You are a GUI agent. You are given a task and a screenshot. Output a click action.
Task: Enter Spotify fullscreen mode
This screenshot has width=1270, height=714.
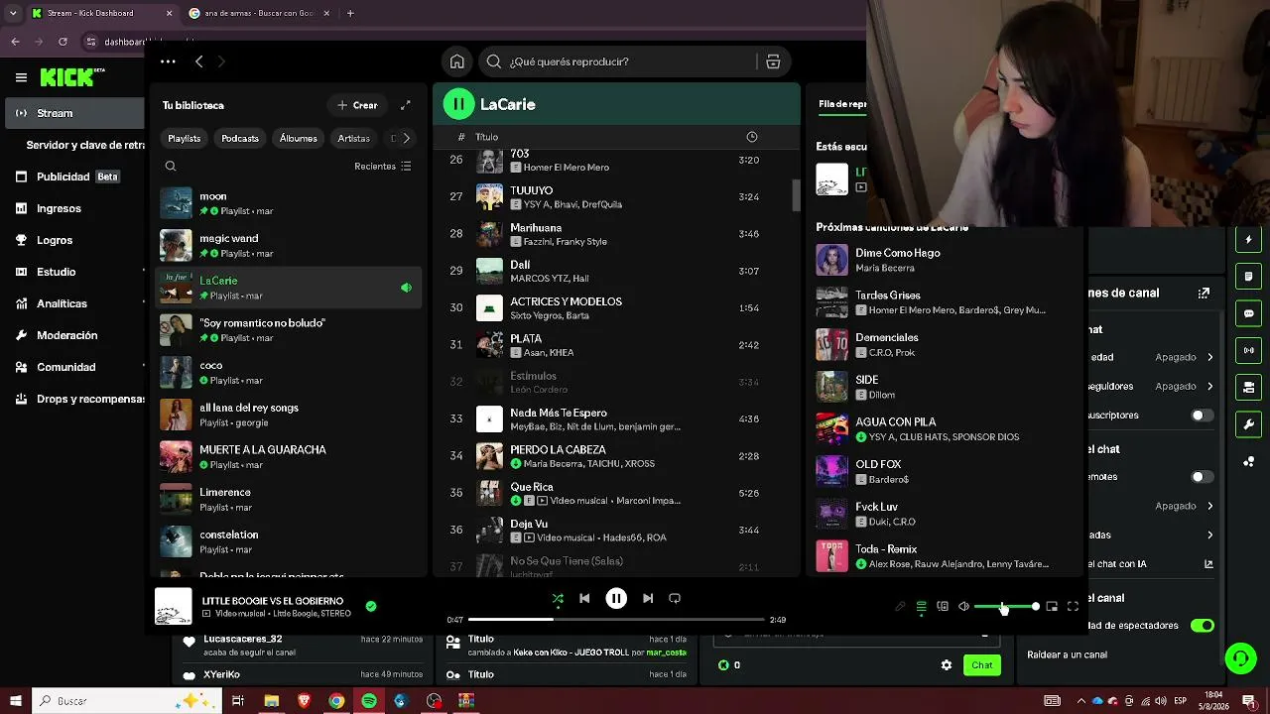[1073, 607]
